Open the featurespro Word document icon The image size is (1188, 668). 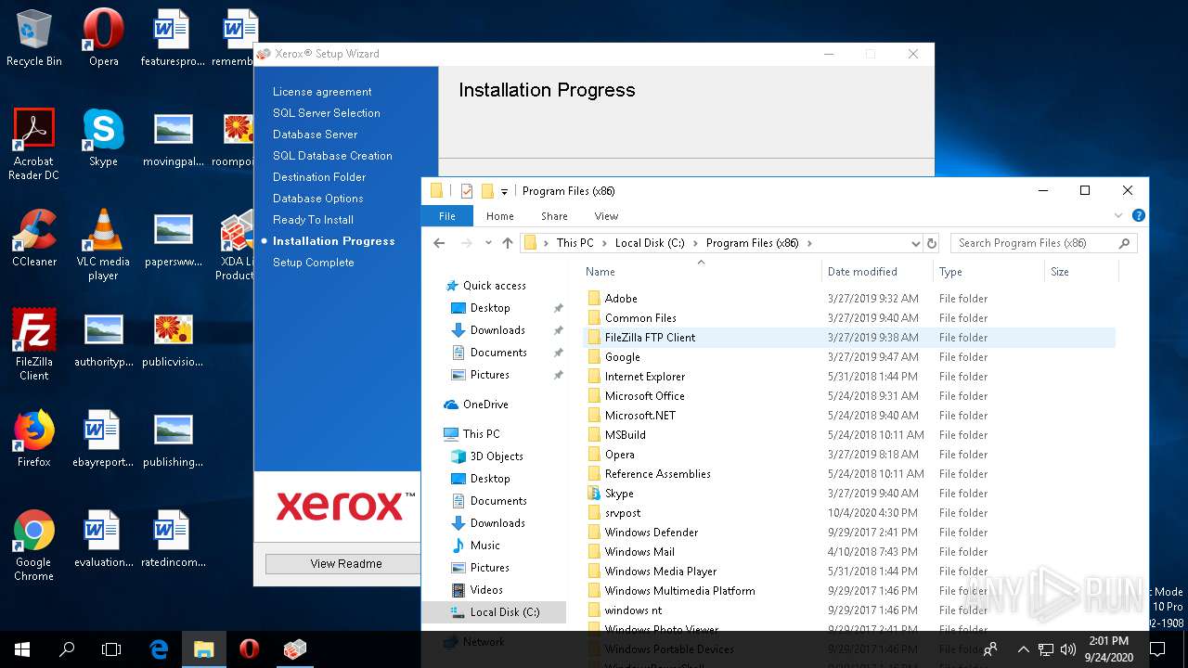click(x=172, y=39)
